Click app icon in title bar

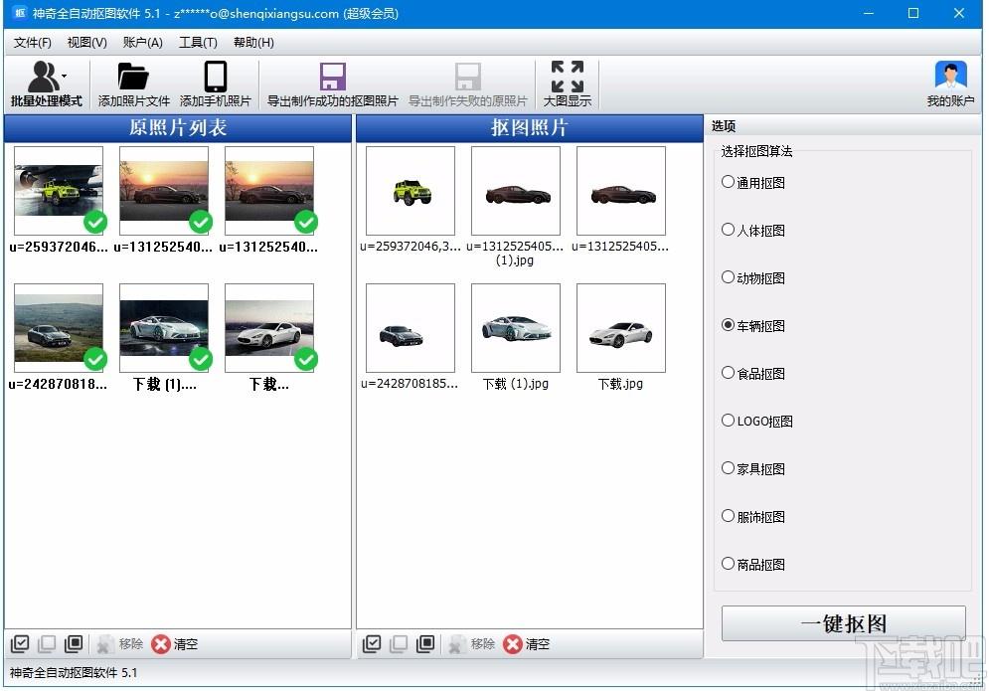point(20,13)
